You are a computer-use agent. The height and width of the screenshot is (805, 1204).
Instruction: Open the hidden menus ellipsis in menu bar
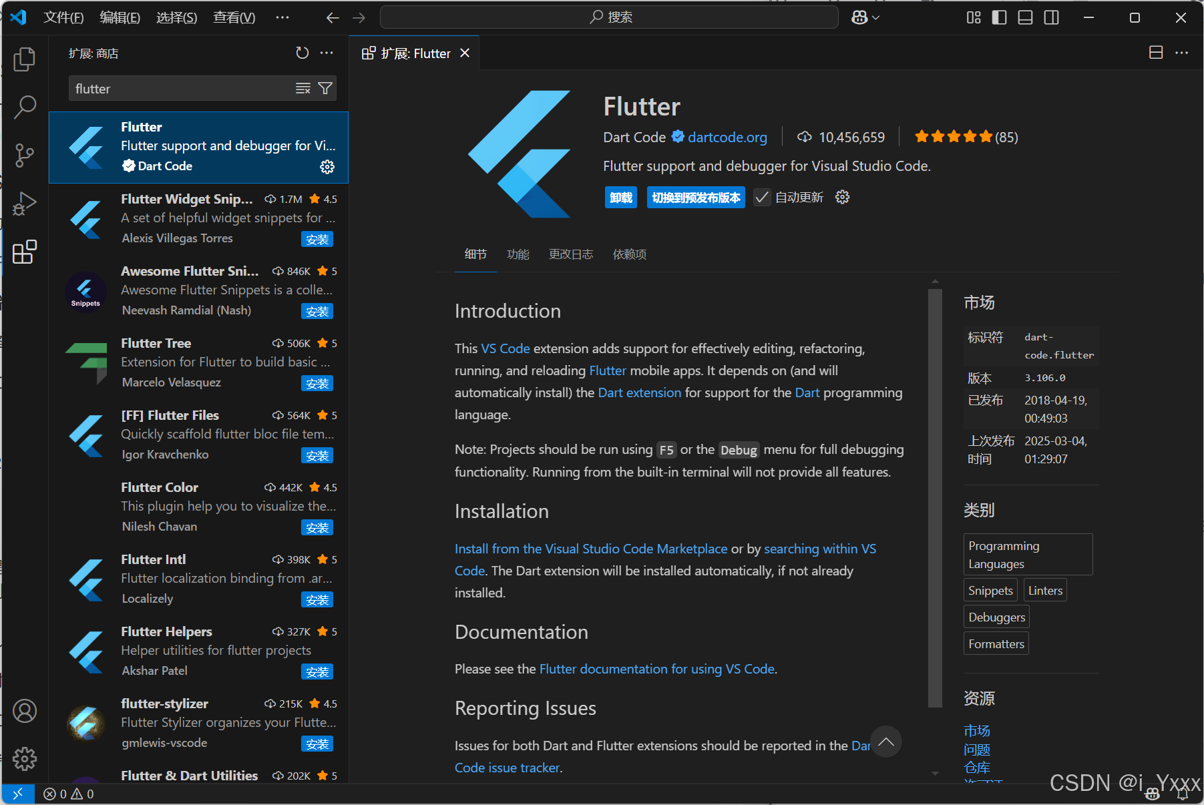282,17
